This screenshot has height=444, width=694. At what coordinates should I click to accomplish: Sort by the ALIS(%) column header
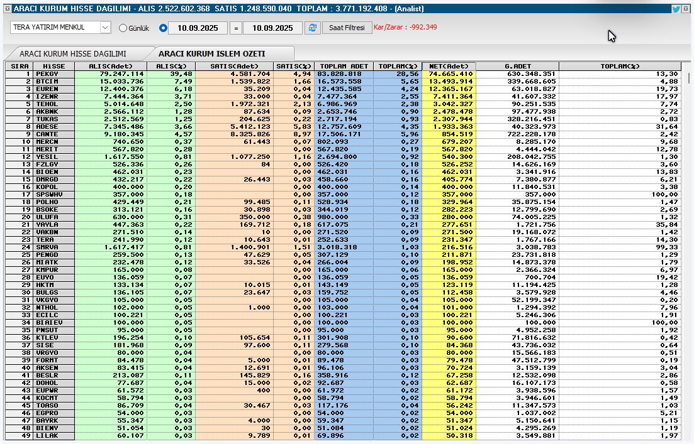point(171,67)
